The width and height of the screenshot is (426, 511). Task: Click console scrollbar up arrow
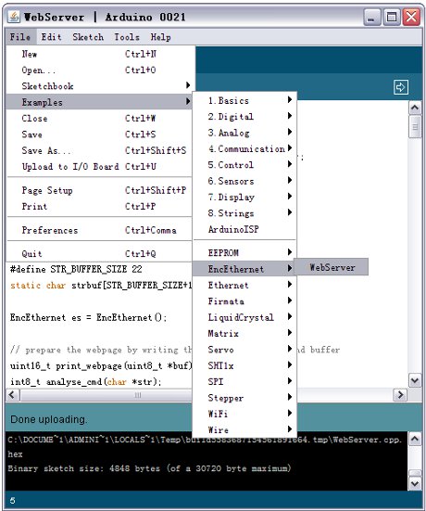pos(415,439)
